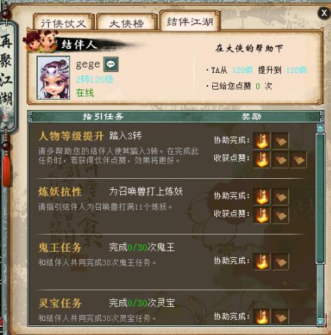Click 鬼王任务 paper reward icon
Screen dimensions: 331x335
280,261
